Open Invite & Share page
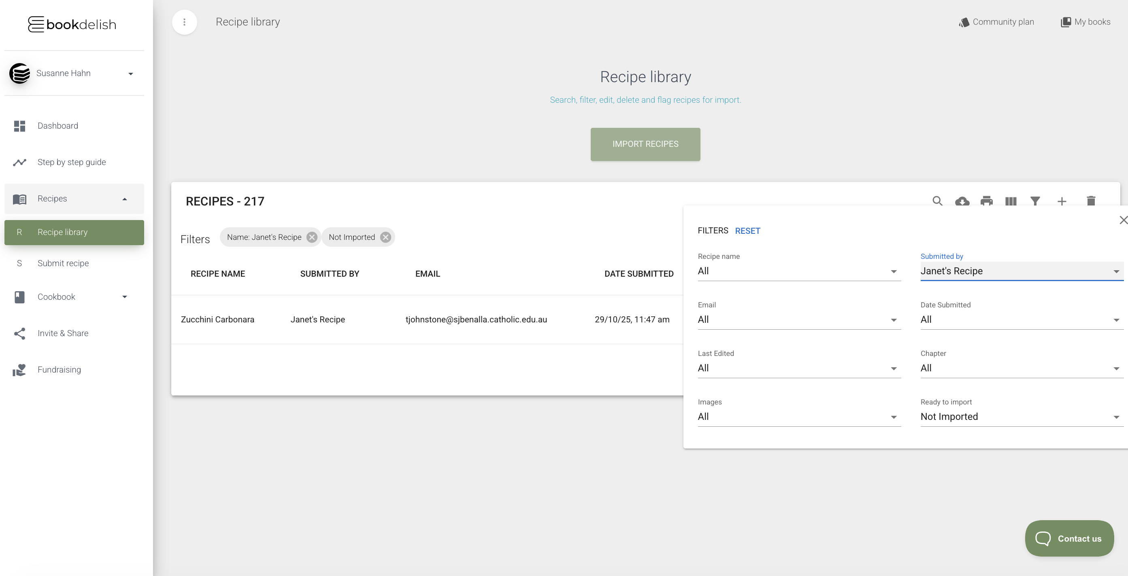The image size is (1128, 576). (x=74, y=333)
